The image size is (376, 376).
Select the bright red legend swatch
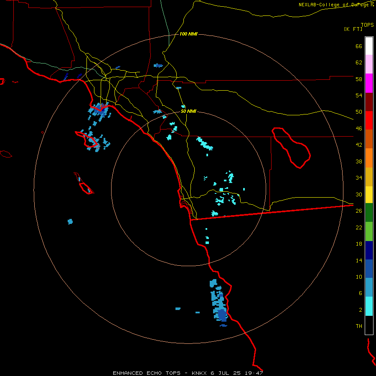(369, 120)
